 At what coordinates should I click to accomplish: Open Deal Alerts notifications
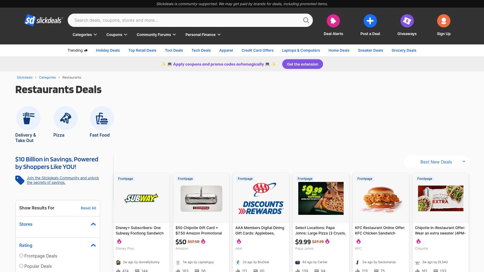click(x=333, y=21)
